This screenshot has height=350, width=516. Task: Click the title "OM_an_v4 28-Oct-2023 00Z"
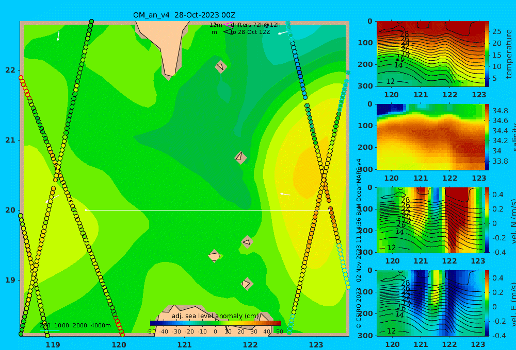[184, 15]
